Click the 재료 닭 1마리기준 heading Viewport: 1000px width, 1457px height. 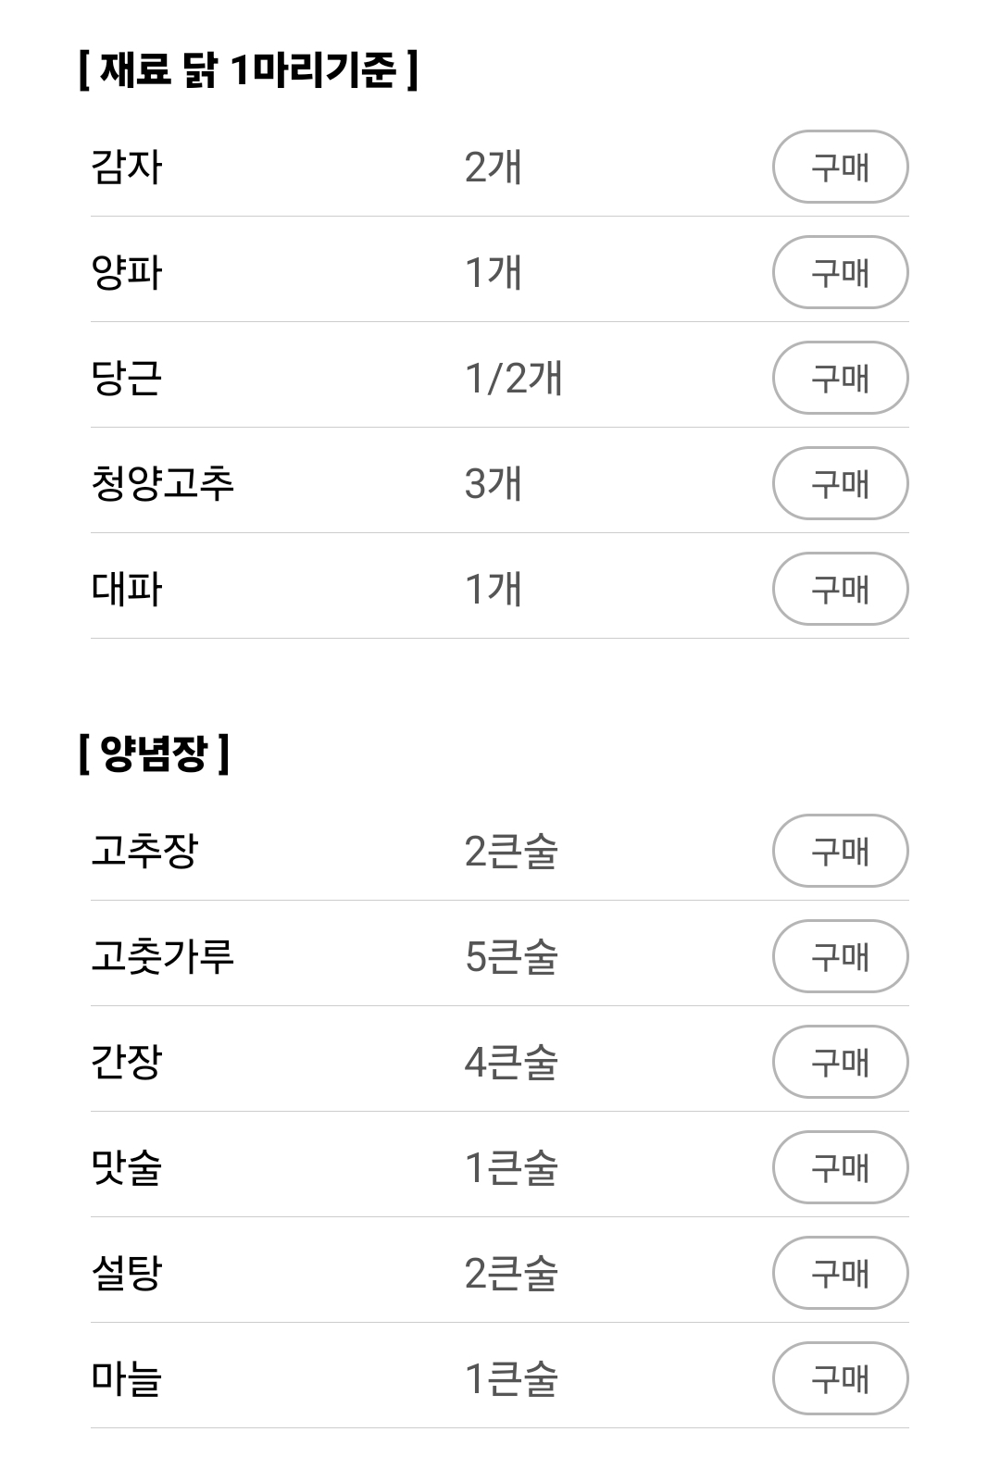(248, 69)
